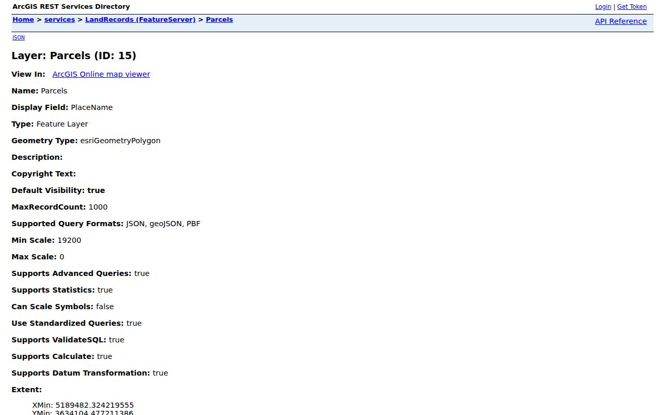Click the Copyright Text label
Image resolution: width=665 pixels, height=415 pixels.
click(44, 174)
